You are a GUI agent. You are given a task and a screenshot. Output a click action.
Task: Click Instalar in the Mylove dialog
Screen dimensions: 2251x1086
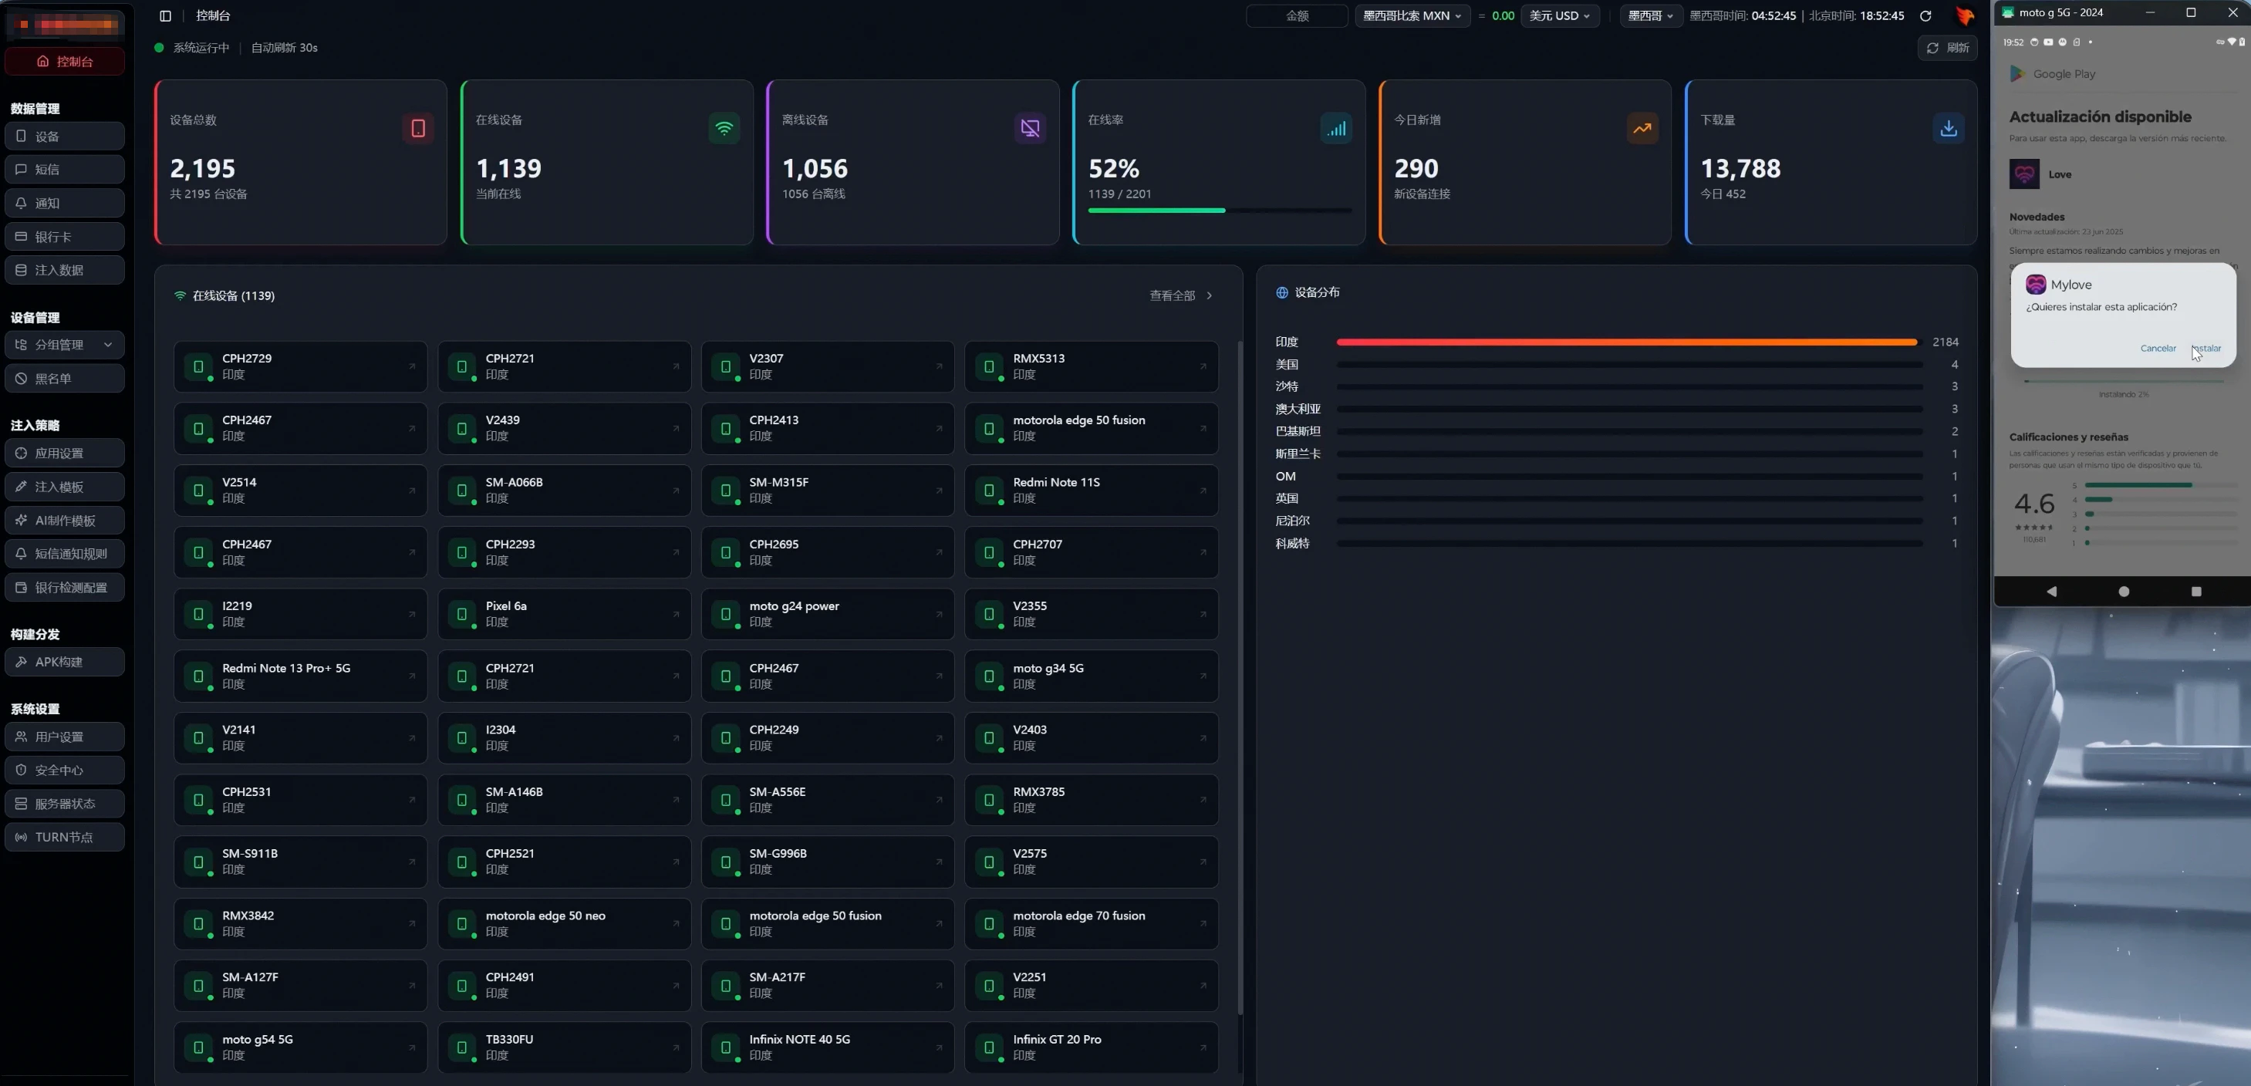click(2205, 349)
